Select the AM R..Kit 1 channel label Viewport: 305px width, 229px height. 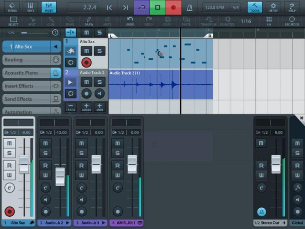(x=126, y=223)
